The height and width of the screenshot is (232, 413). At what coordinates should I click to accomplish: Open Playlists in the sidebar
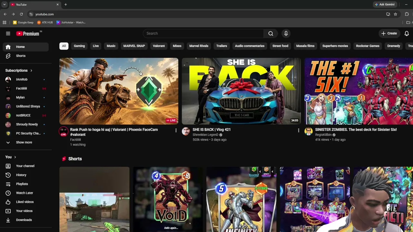pyautogui.click(x=26, y=184)
